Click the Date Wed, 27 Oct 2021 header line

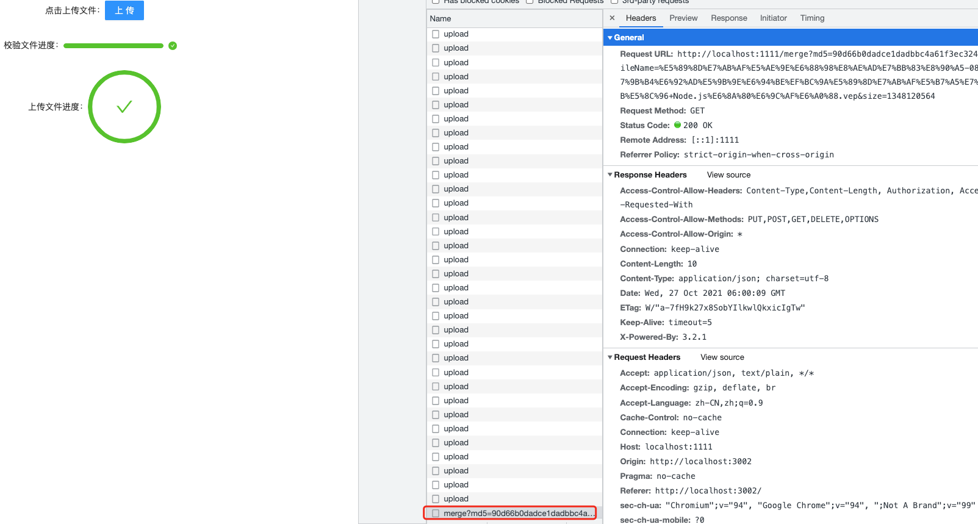pyautogui.click(x=702, y=293)
